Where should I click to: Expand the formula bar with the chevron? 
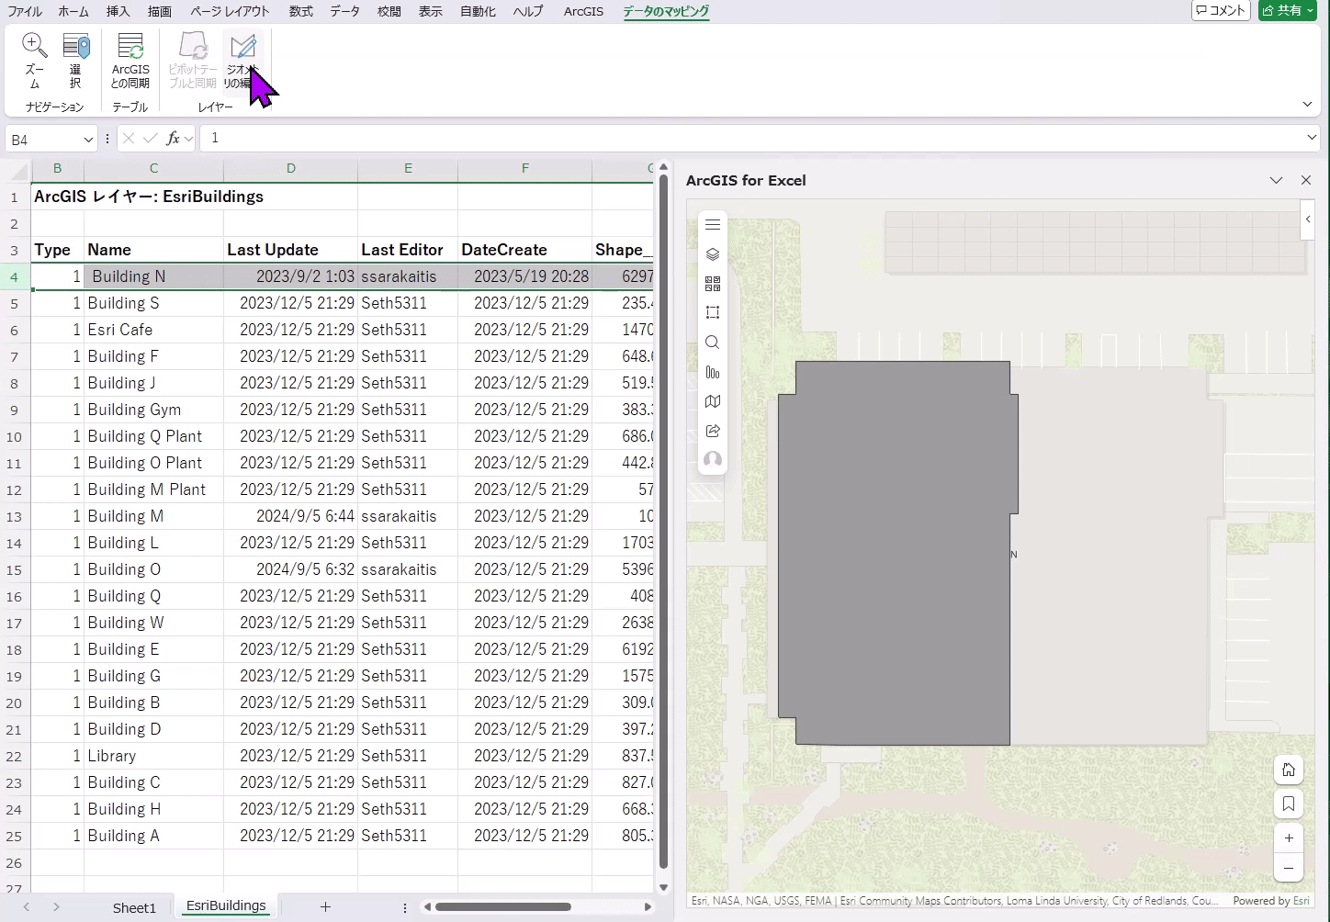point(1312,138)
